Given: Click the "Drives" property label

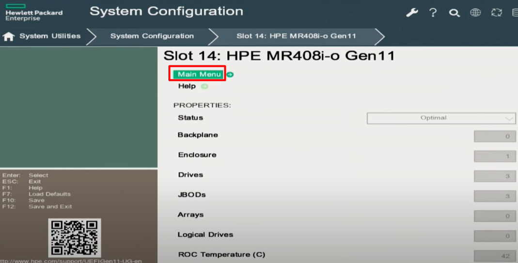Looking at the screenshot, I should (190, 175).
